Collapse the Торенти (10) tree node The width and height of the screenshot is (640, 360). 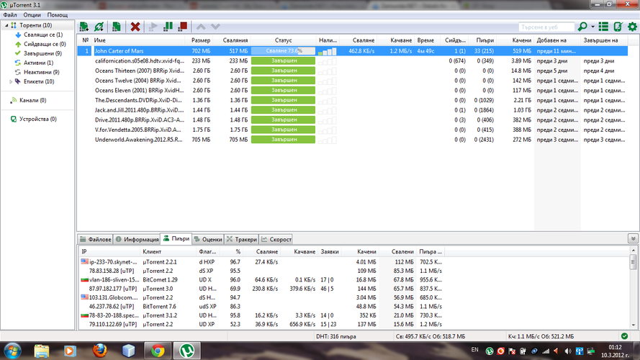click(6, 25)
